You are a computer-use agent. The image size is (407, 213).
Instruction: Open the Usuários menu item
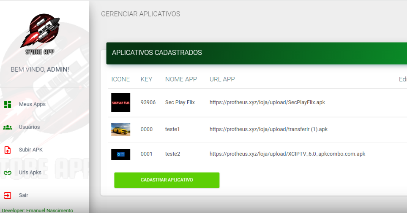click(29, 127)
